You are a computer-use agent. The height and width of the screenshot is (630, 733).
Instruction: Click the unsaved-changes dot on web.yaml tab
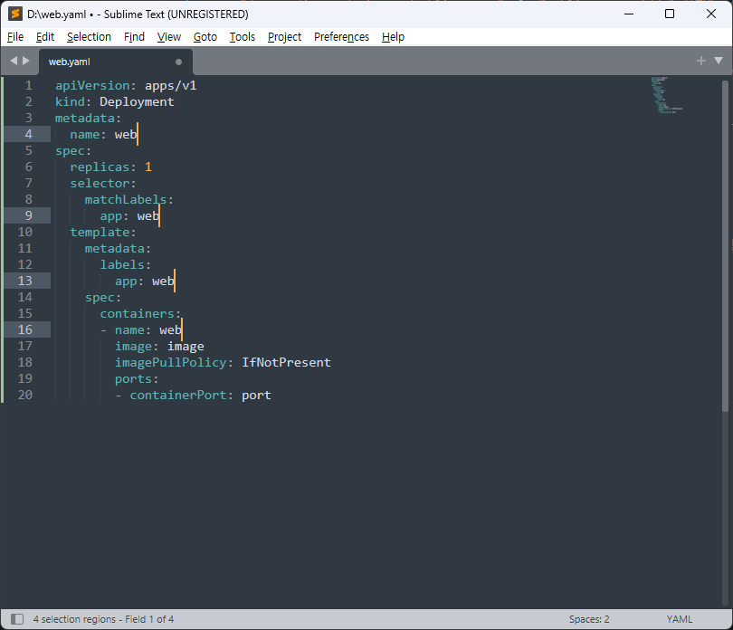178,61
